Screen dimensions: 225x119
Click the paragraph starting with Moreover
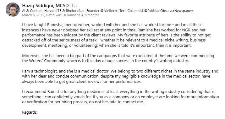118,58
